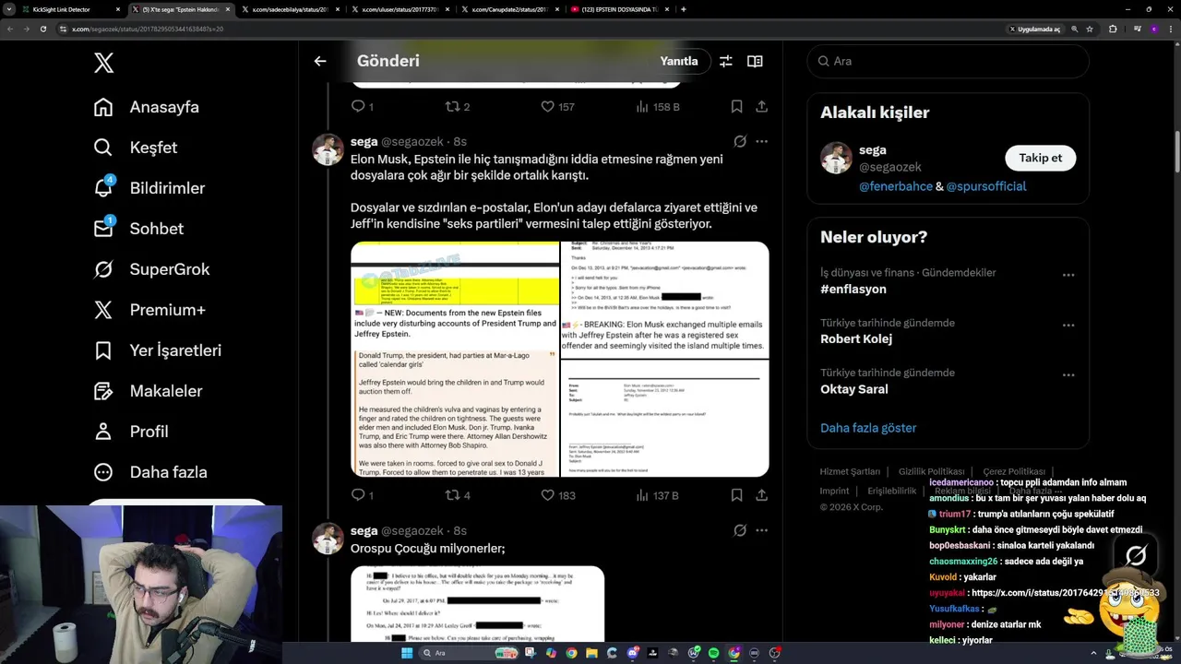Screen dimensions: 1181x664
Task: Open reply sorting options icon
Action: tap(726, 61)
